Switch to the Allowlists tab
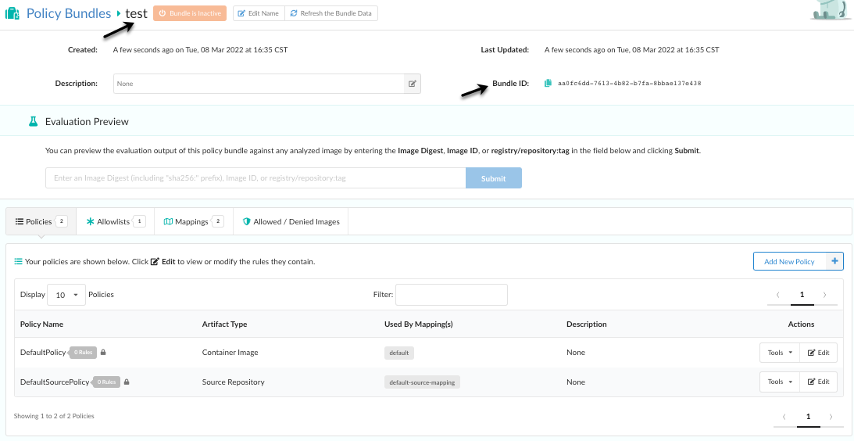Image resolution: width=854 pixels, height=441 pixels. pyautogui.click(x=115, y=222)
